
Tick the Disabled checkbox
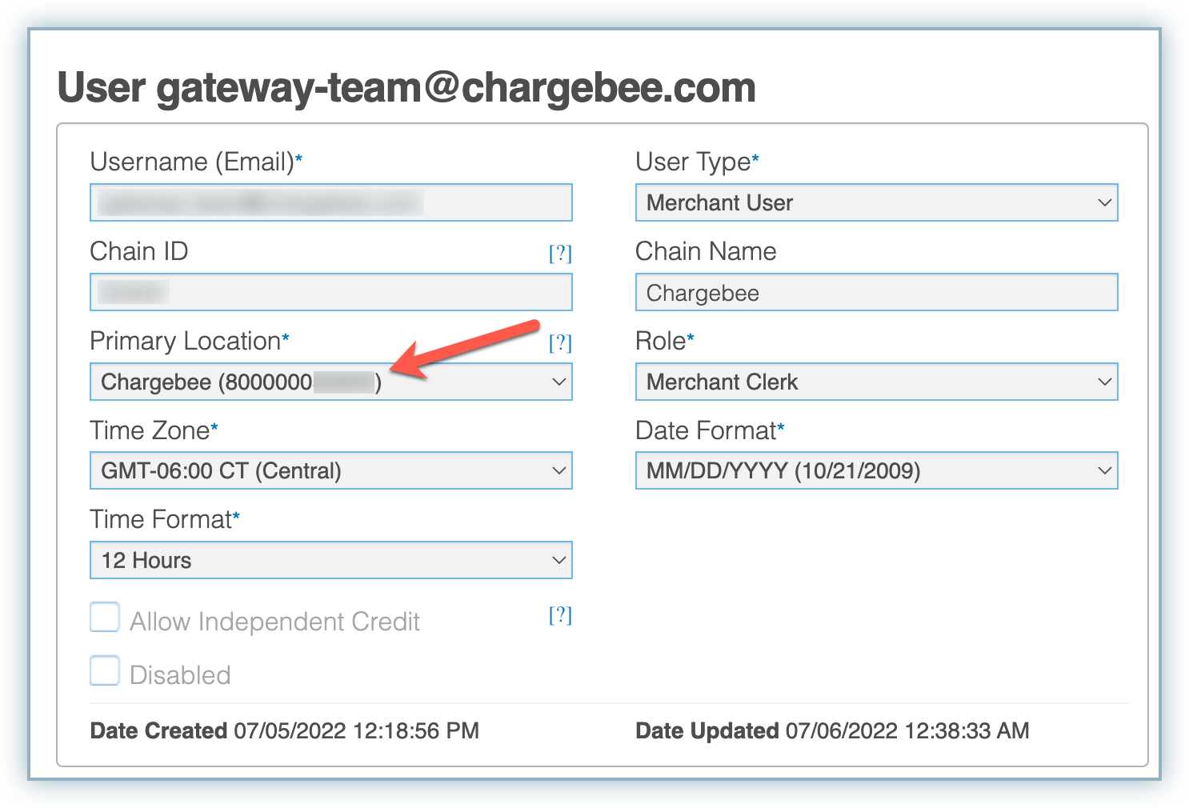coord(105,671)
